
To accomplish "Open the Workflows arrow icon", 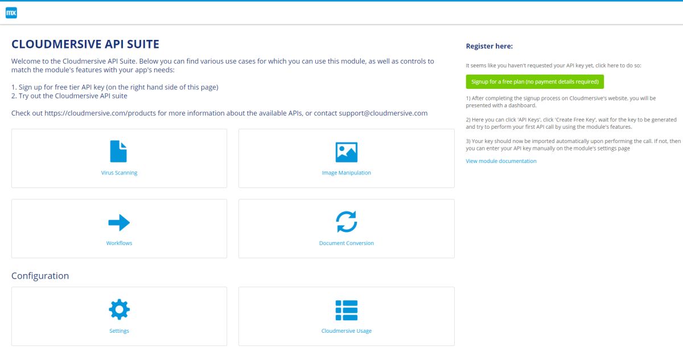I will [x=119, y=222].
